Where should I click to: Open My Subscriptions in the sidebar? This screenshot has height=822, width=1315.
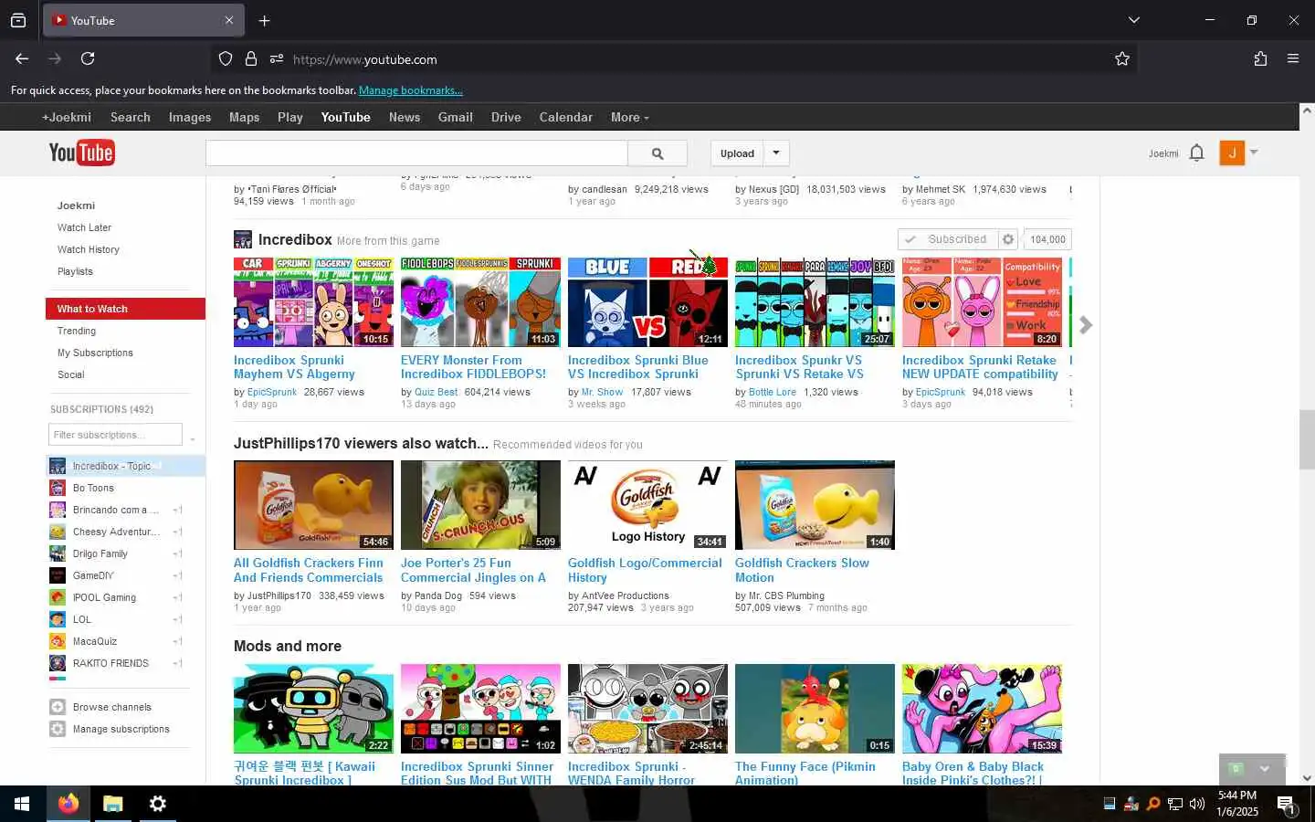point(95,353)
